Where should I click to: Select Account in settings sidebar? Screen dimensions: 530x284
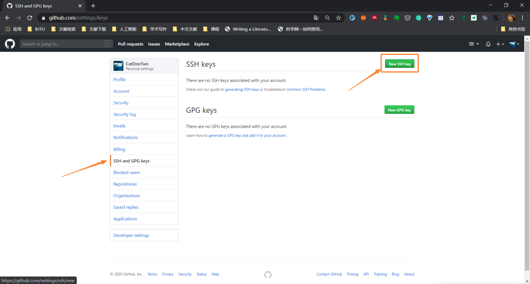click(144, 91)
